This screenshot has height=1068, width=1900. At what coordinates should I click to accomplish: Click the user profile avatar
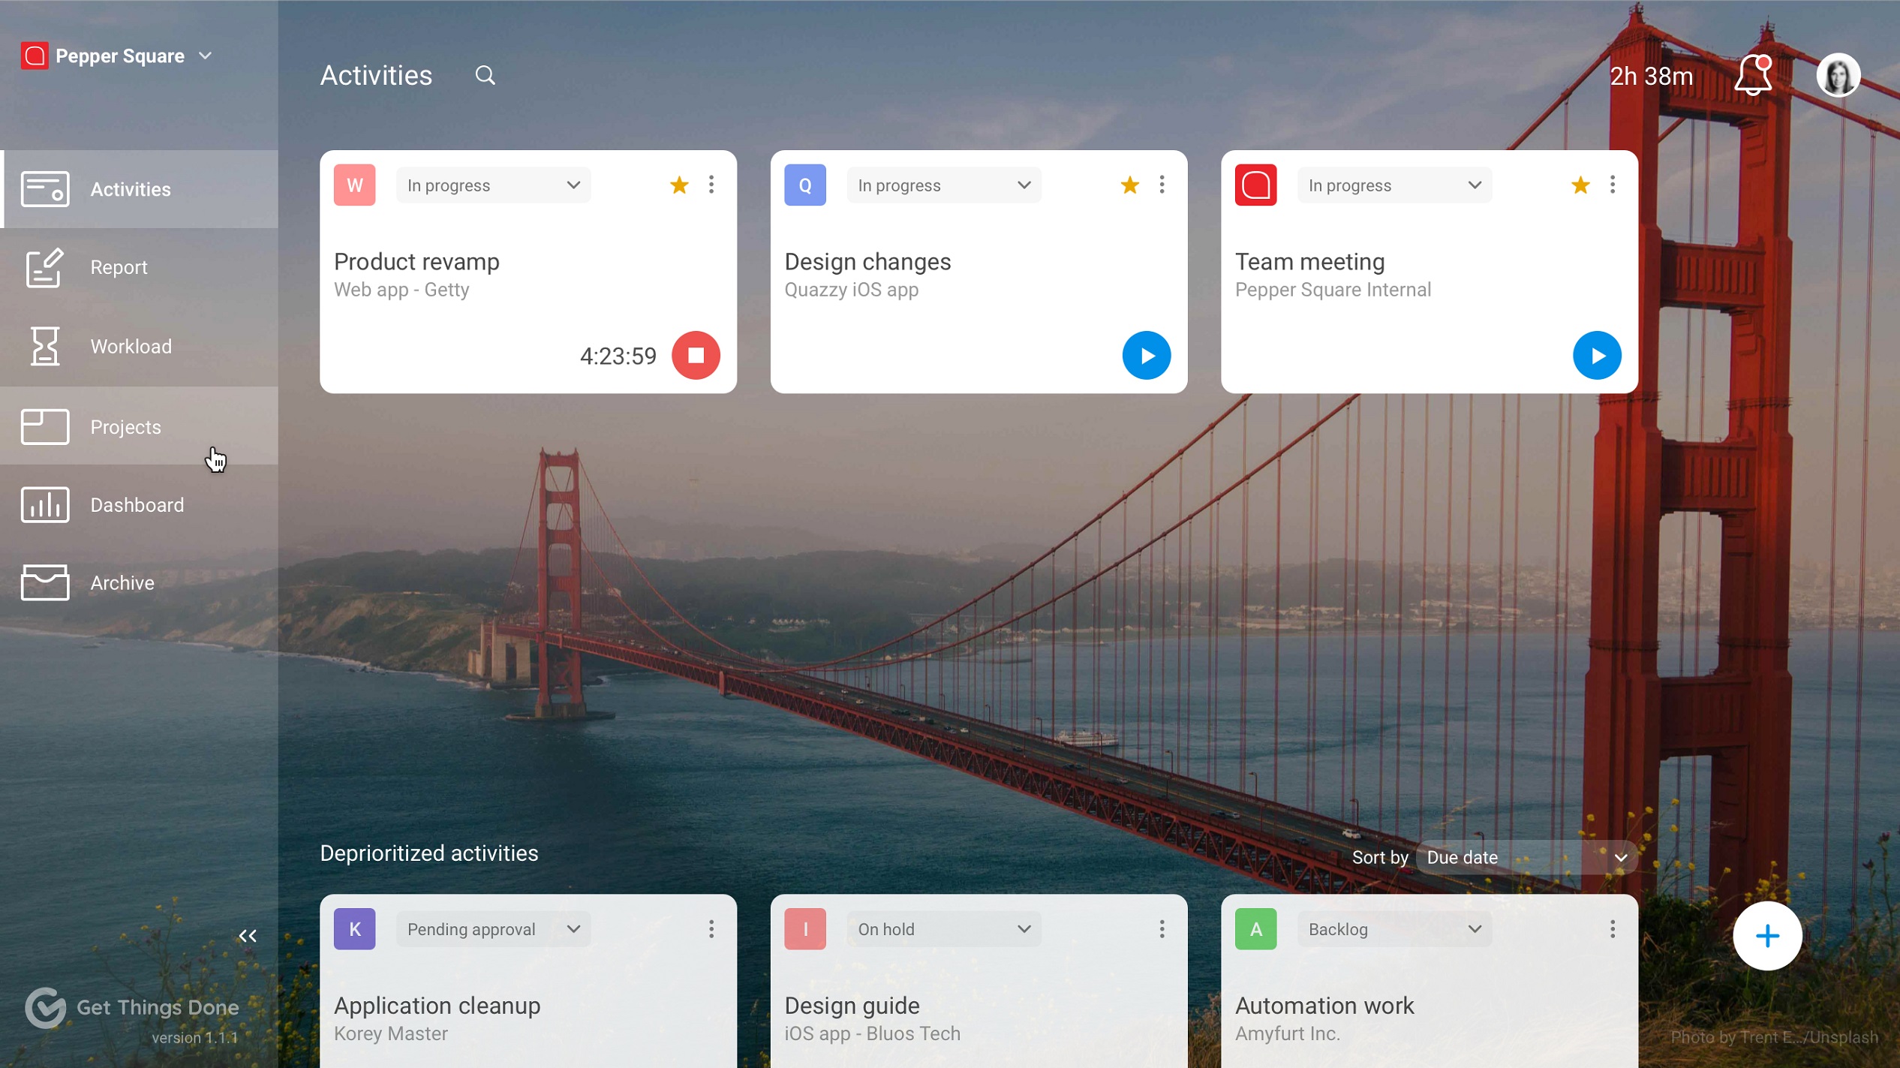[x=1838, y=75]
